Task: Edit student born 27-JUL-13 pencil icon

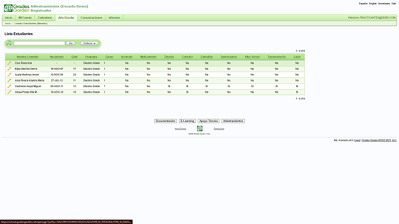Action: pyautogui.click(x=9, y=80)
